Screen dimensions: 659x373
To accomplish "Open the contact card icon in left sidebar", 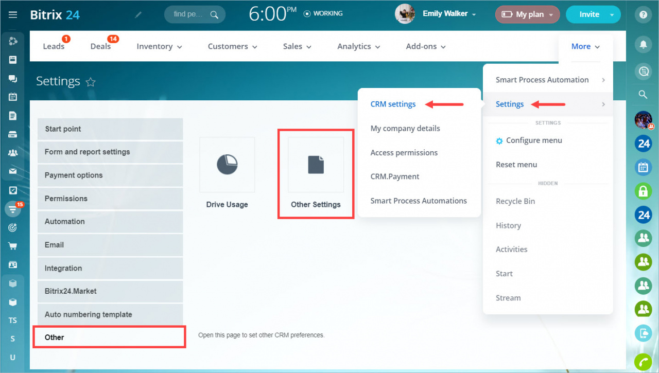I will pos(13,264).
